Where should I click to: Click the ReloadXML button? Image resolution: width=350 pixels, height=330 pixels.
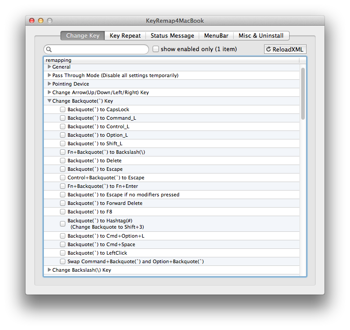click(x=285, y=49)
